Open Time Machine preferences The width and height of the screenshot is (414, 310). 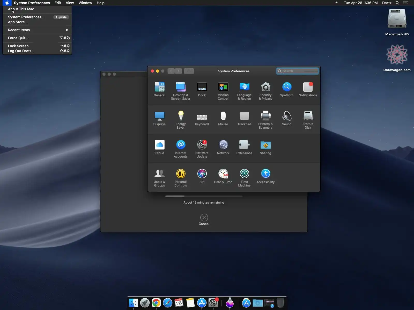pos(244,178)
